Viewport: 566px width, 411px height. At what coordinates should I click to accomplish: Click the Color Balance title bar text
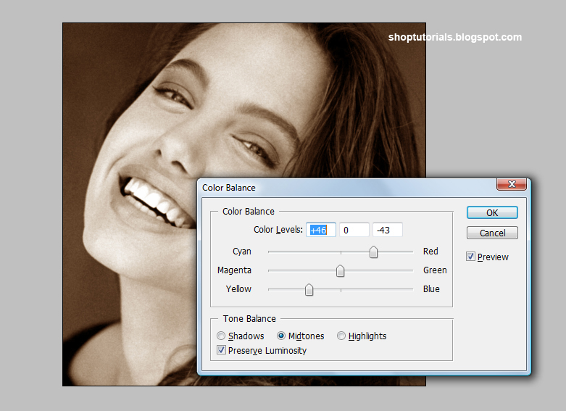click(x=229, y=188)
